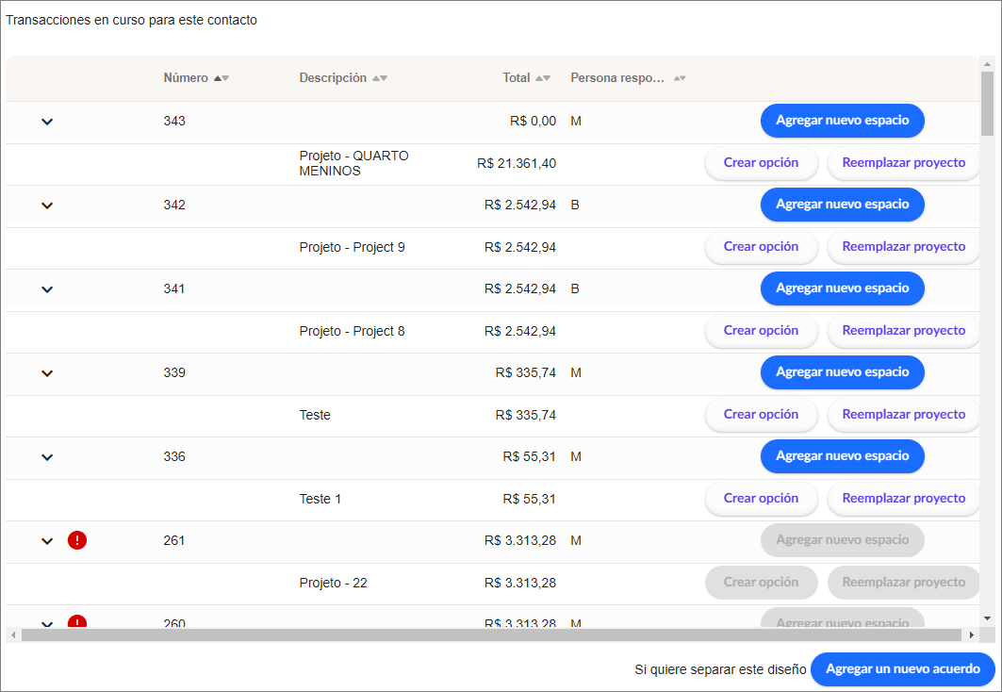Viewport: 1002px width, 692px height.
Task: Click description Projeto - 22
Action: coord(334,583)
